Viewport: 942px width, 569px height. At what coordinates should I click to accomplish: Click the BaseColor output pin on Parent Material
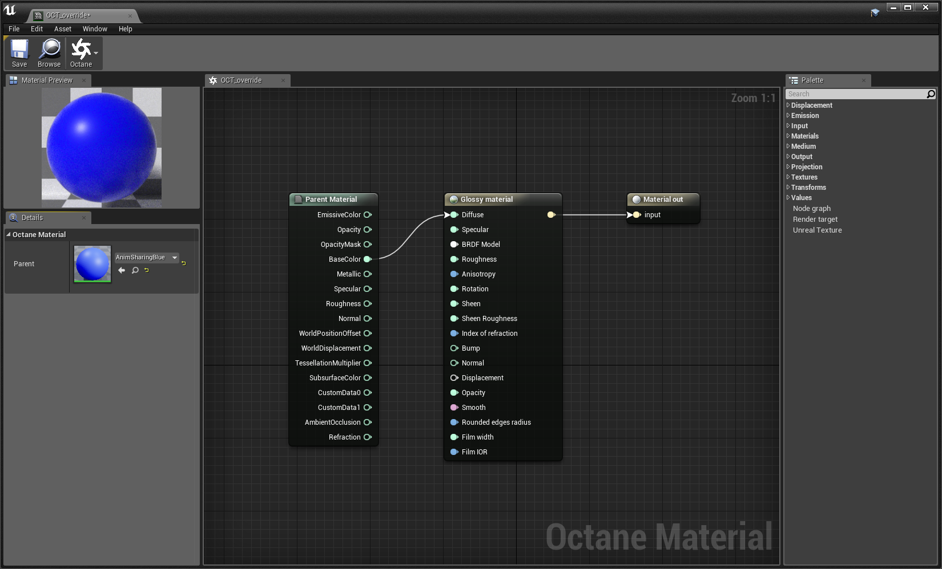coord(368,259)
